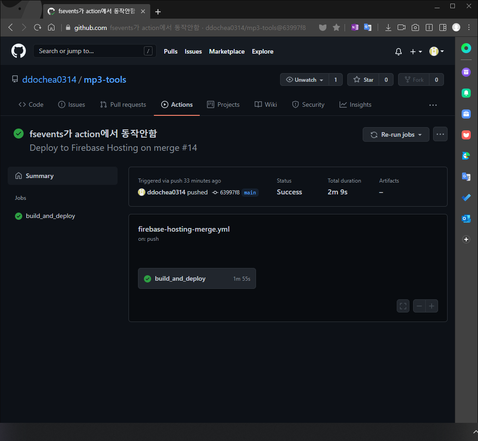The image size is (478, 441).
Task: Open browser home page
Action: (51, 27)
